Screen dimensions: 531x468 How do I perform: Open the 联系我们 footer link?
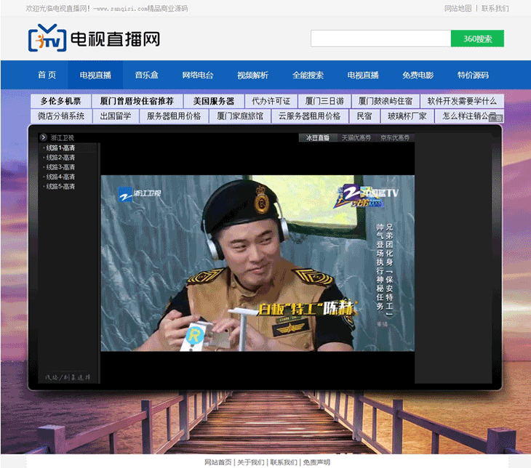pos(284,462)
